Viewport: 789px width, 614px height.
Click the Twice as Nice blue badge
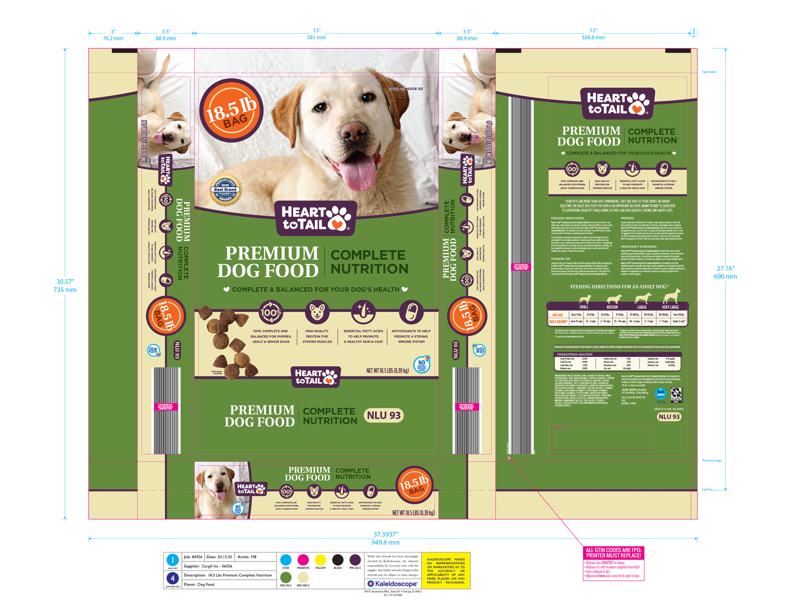pyautogui.click(x=661, y=394)
